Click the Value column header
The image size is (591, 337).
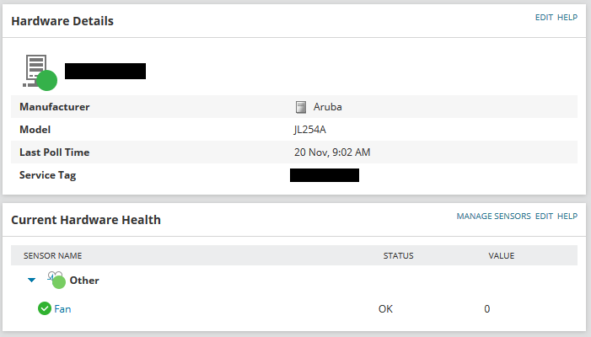tap(501, 255)
